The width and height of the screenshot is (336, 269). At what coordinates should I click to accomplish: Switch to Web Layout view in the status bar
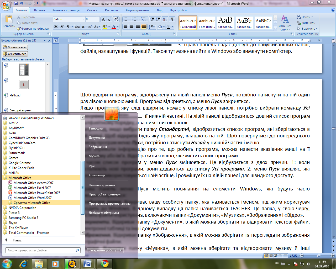tap(275, 256)
